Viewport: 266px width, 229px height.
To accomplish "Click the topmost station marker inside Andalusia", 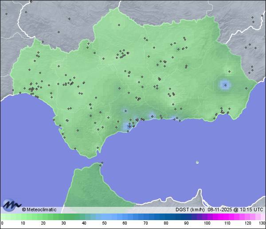I will point(119,26).
